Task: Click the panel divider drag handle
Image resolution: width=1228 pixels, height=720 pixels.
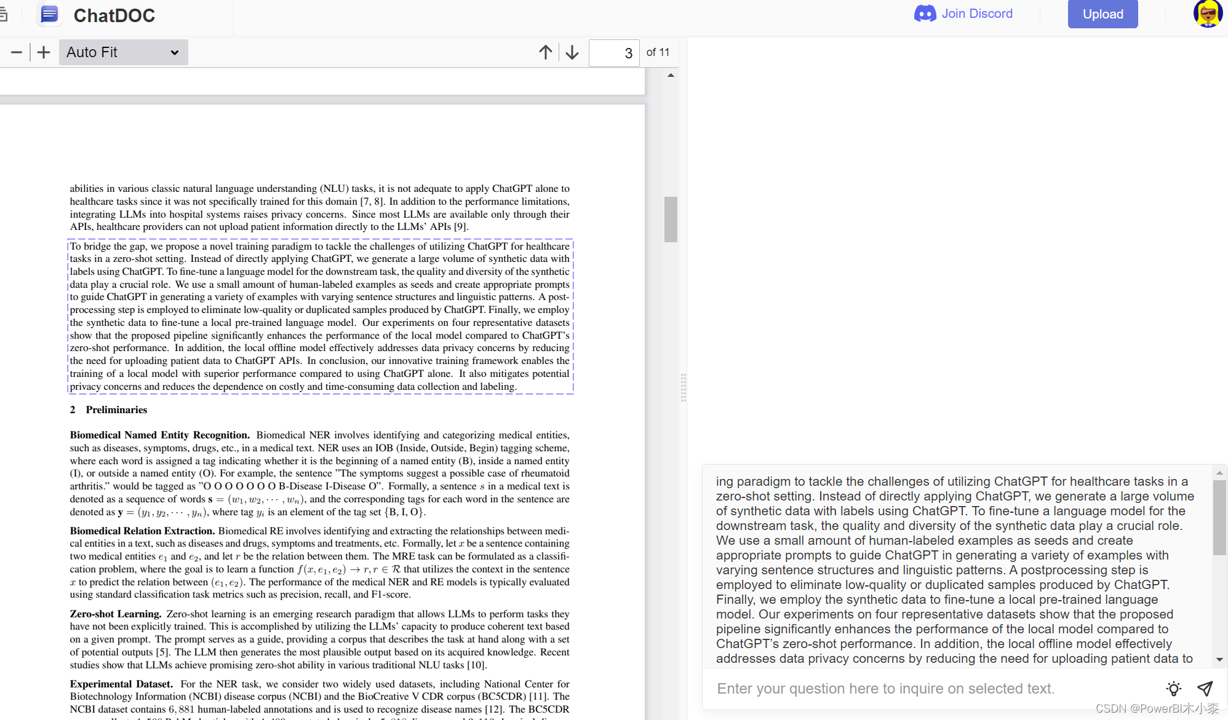Action: coord(683,387)
